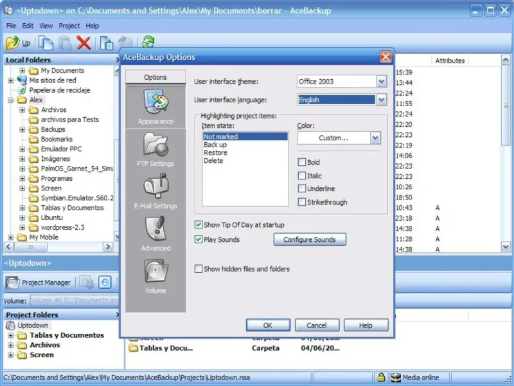Click the padlock icon in status bar
The height and width of the screenshot is (386, 514).
[x=380, y=378]
